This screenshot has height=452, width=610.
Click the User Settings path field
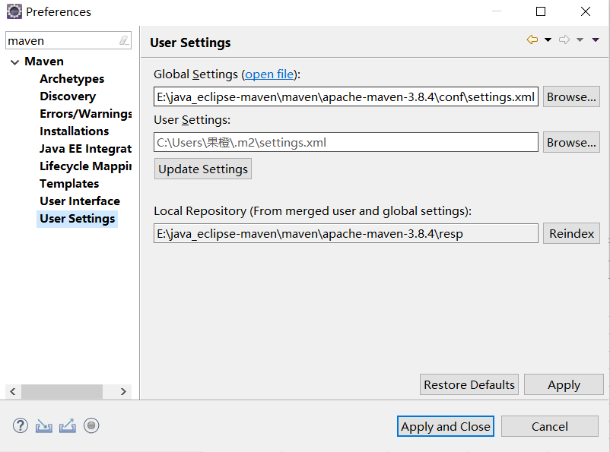(x=345, y=143)
